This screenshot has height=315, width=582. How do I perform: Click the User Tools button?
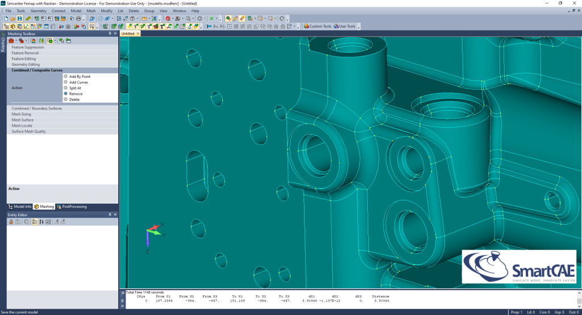[x=344, y=26]
